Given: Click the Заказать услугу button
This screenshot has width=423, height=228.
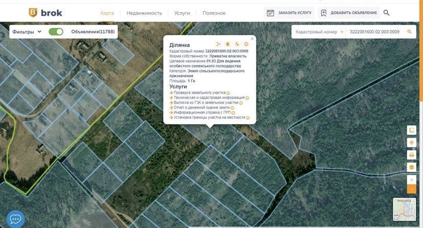Looking at the screenshot, I should 289,13.
